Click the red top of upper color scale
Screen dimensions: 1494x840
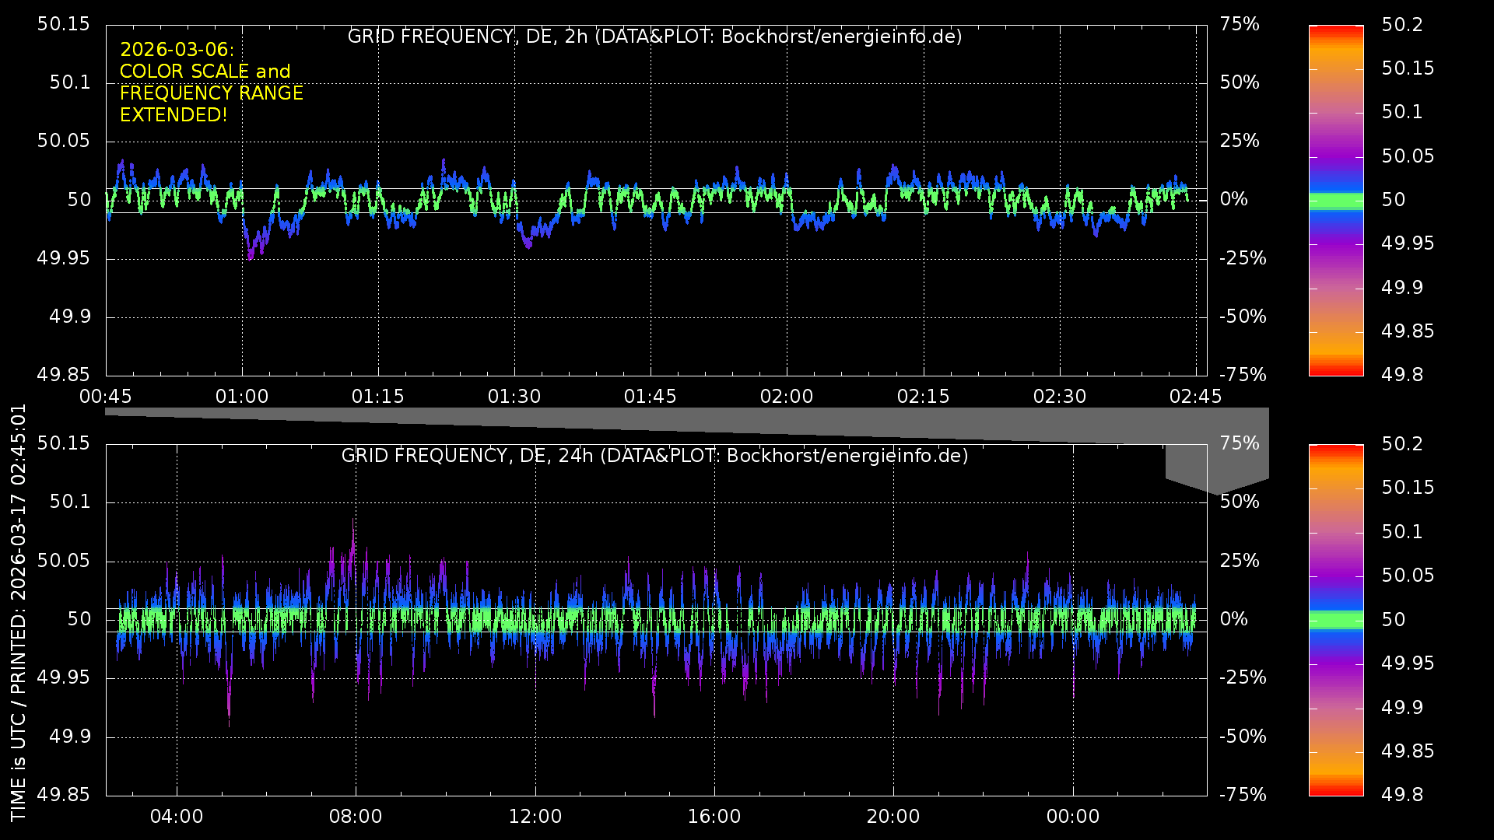[x=1336, y=30]
